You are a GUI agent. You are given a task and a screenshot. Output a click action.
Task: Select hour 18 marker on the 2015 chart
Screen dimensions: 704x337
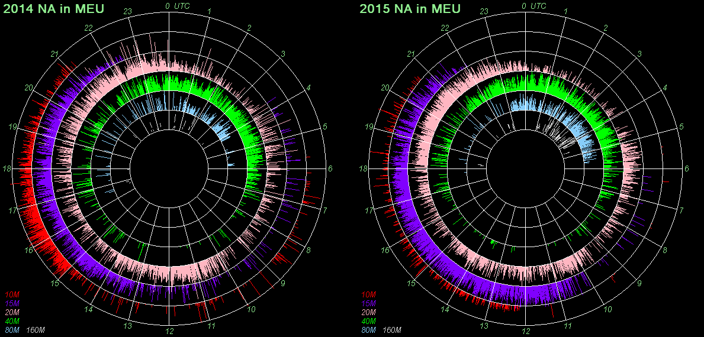click(x=363, y=169)
